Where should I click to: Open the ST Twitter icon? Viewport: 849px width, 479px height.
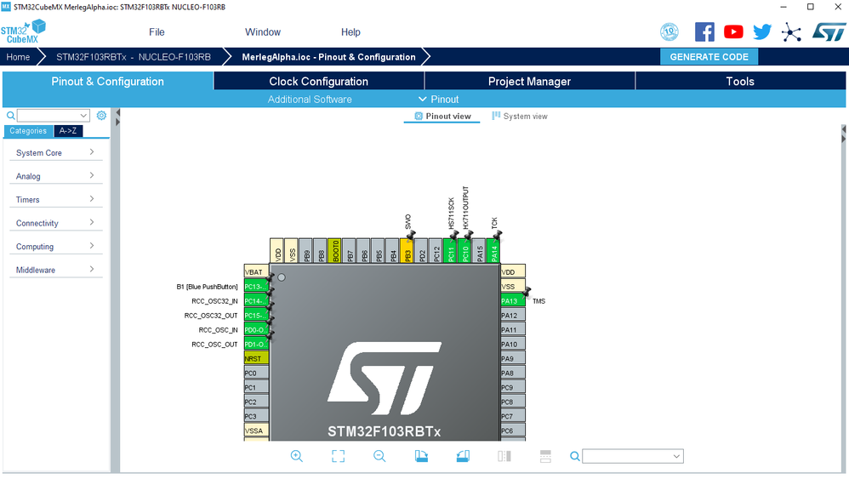(x=762, y=32)
